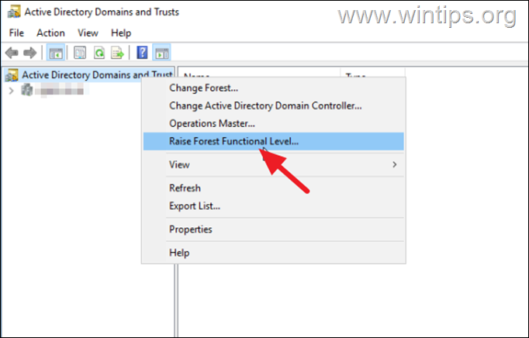Toggle the Show/Hide Console Tree icon
529x338 pixels.
tap(56, 53)
